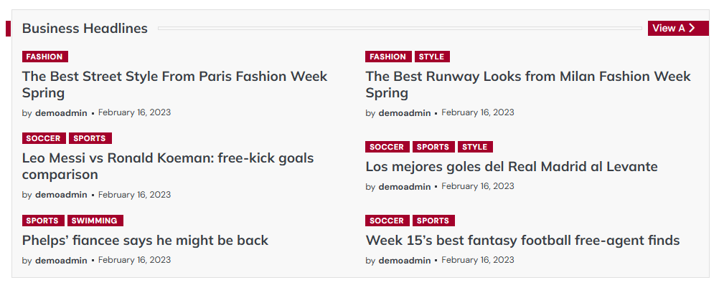Open demoadmin author link under Paris article

pos(61,113)
